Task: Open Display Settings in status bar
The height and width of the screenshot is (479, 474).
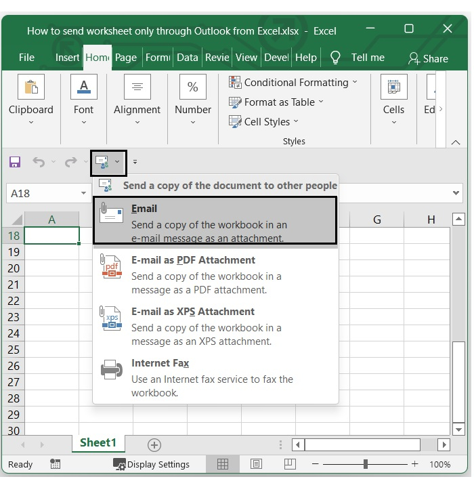Action: 151,464
